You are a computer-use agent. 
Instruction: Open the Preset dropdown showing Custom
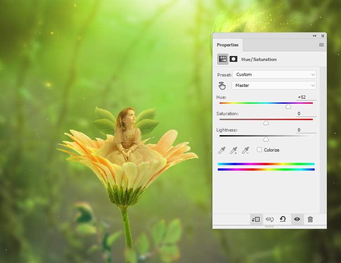[x=274, y=75]
